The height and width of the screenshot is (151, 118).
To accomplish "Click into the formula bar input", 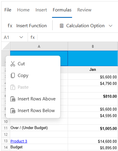I will tap(78, 37).
